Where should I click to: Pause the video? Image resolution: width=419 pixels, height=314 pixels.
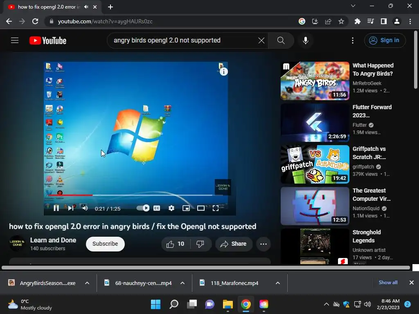pos(56,208)
